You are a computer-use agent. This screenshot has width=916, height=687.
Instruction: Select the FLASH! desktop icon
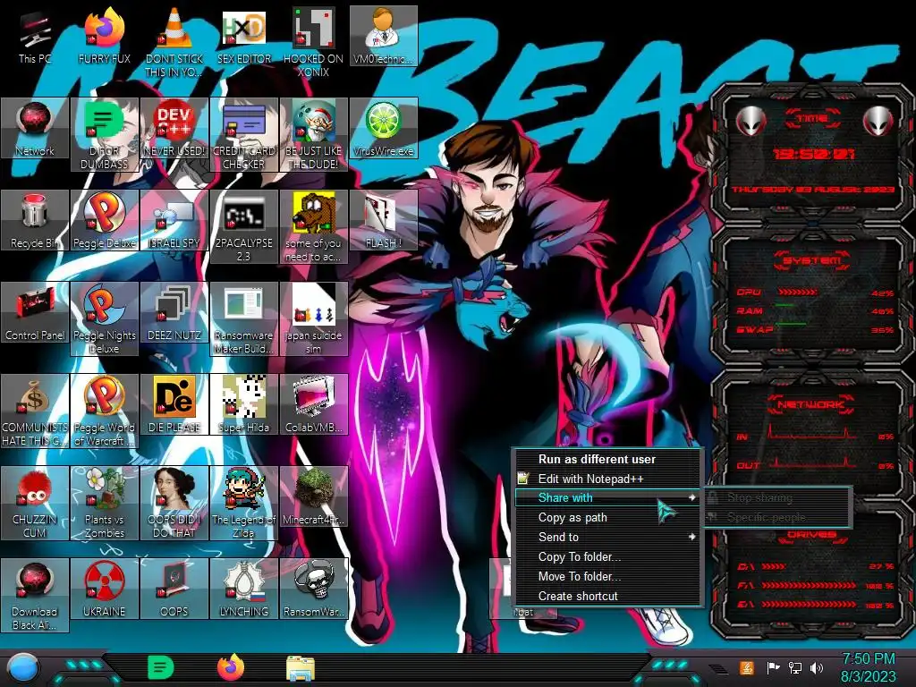point(383,220)
